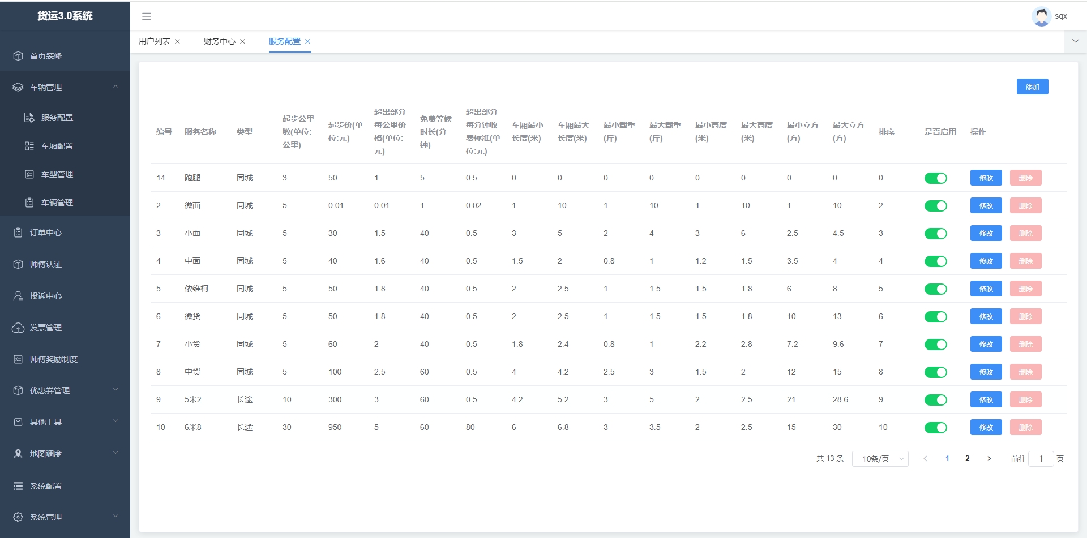Click the 车辆管理 layers icon in the sidebar
The image size is (1087, 538).
coord(18,87)
